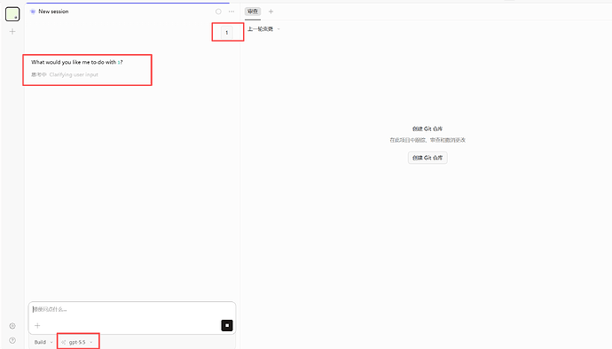Switch to the 审查 tab
Viewport: 612px width, 349px height.
pyautogui.click(x=253, y=12)
